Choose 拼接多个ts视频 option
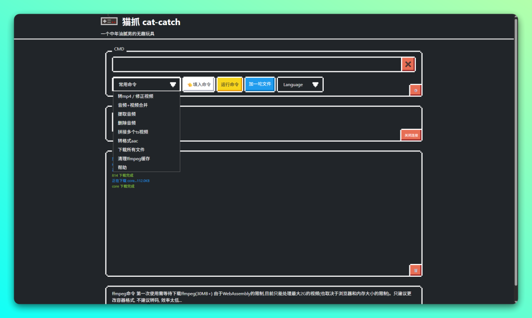532x318 pixels. coord(133,132)
